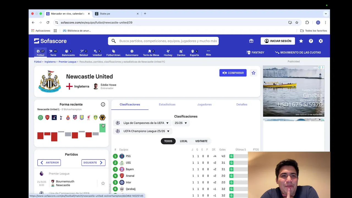Viewport: 352px width, 198px height.
Task: Click the Sofascore logo
Action: point(50,41)
